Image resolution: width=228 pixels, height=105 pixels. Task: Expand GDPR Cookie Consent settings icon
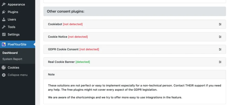point(220,49)
